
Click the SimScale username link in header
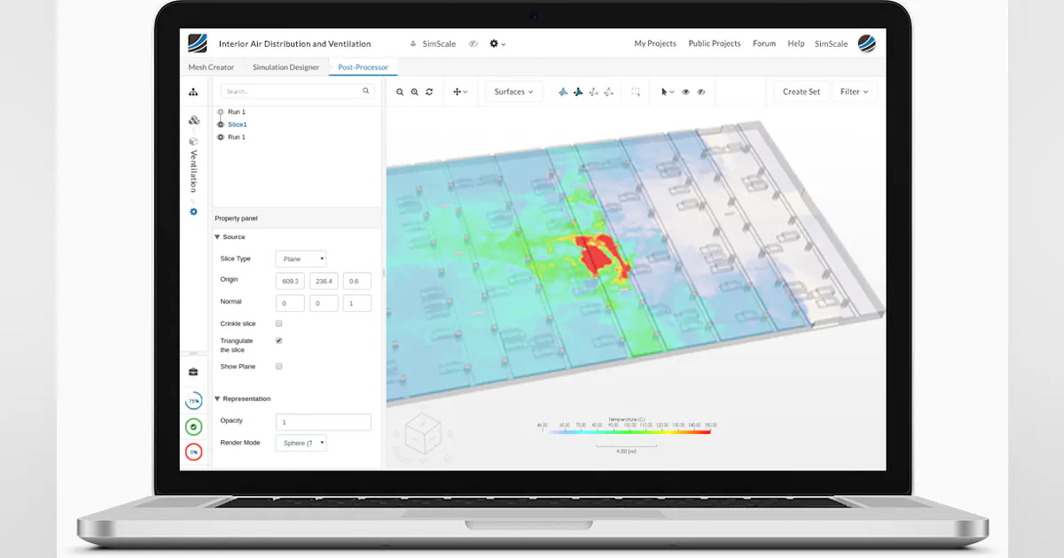831,43
